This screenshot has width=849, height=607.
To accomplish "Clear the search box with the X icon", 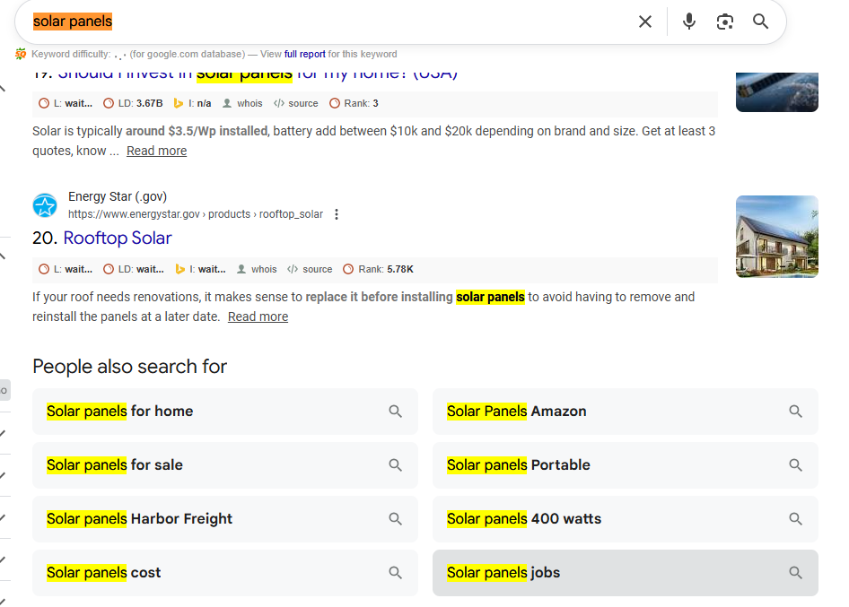I will pos(644,22).
